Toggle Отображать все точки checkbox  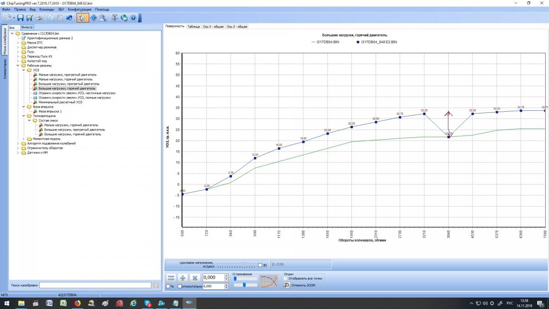[285, 278]
